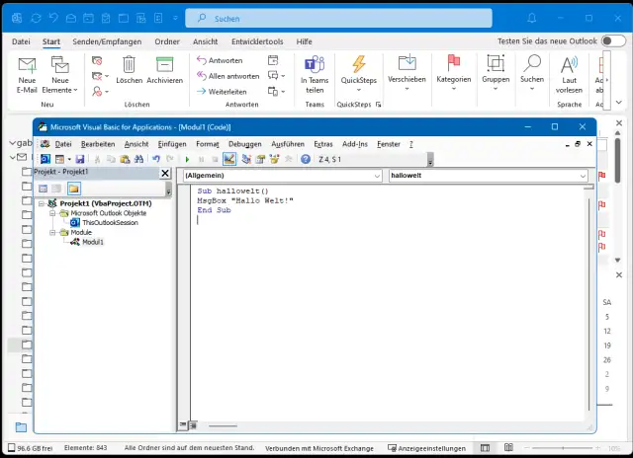Toggle 'Testen Sie das neue Outlook' switch
Viewport: 633px width, 458px height.
(x=613, y=41)
